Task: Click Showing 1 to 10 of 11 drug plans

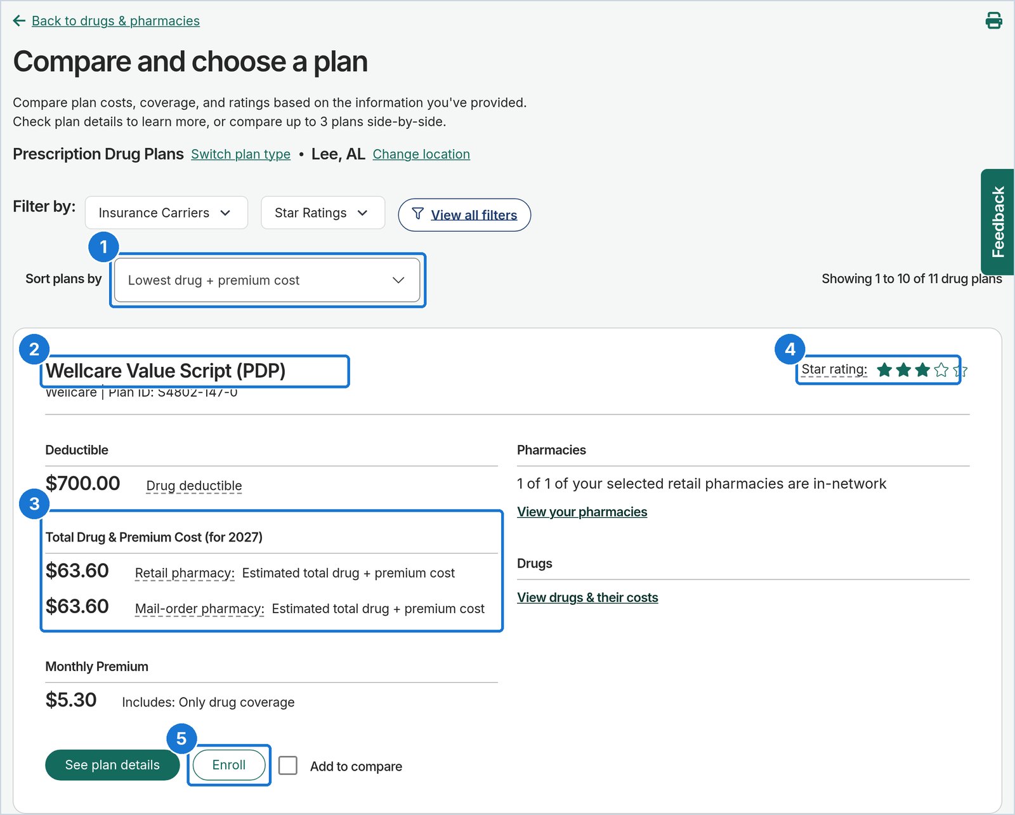Action: pos(912,279)
